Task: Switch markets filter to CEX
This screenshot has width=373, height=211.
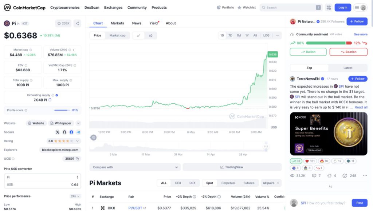Action: (178, 183)
